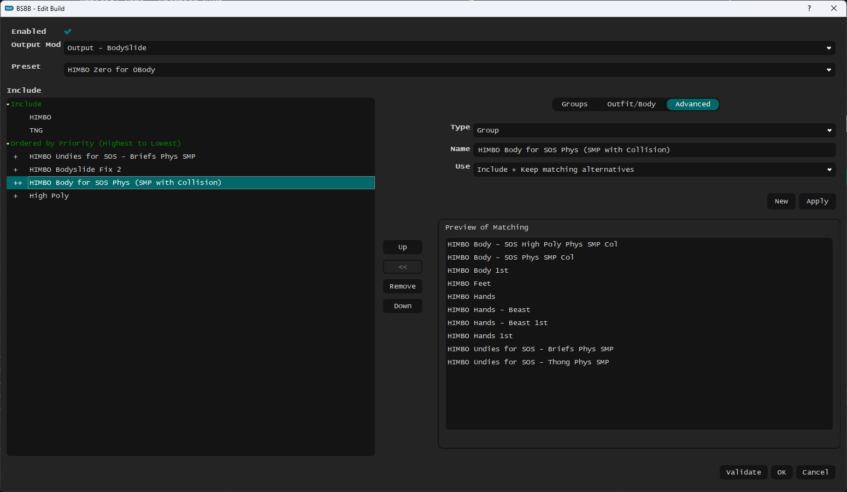The width and height of the screenshot is (847, 492).
Task: Click the Validate button
Action: (x=743, y=472)
